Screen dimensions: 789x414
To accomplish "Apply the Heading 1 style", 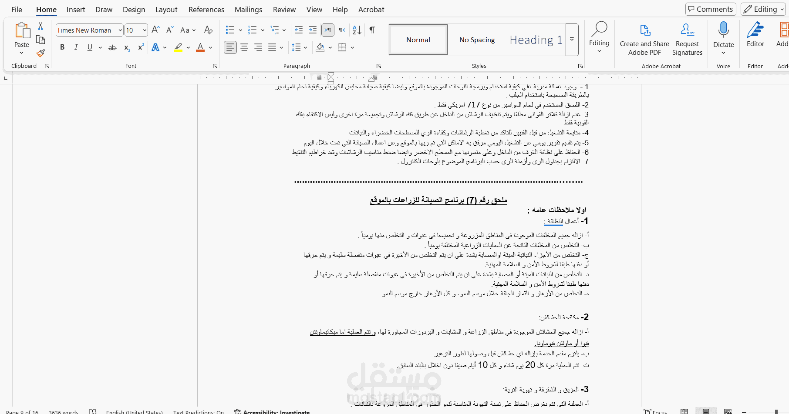I will point(536,40).
